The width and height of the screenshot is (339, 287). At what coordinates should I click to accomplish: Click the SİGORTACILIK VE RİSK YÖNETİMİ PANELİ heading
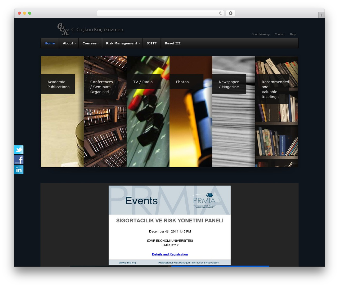pyautogui.click(x=170, y=221)
